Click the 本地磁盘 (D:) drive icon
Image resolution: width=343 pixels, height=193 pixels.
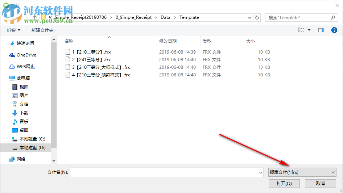[x=15, y=148]
